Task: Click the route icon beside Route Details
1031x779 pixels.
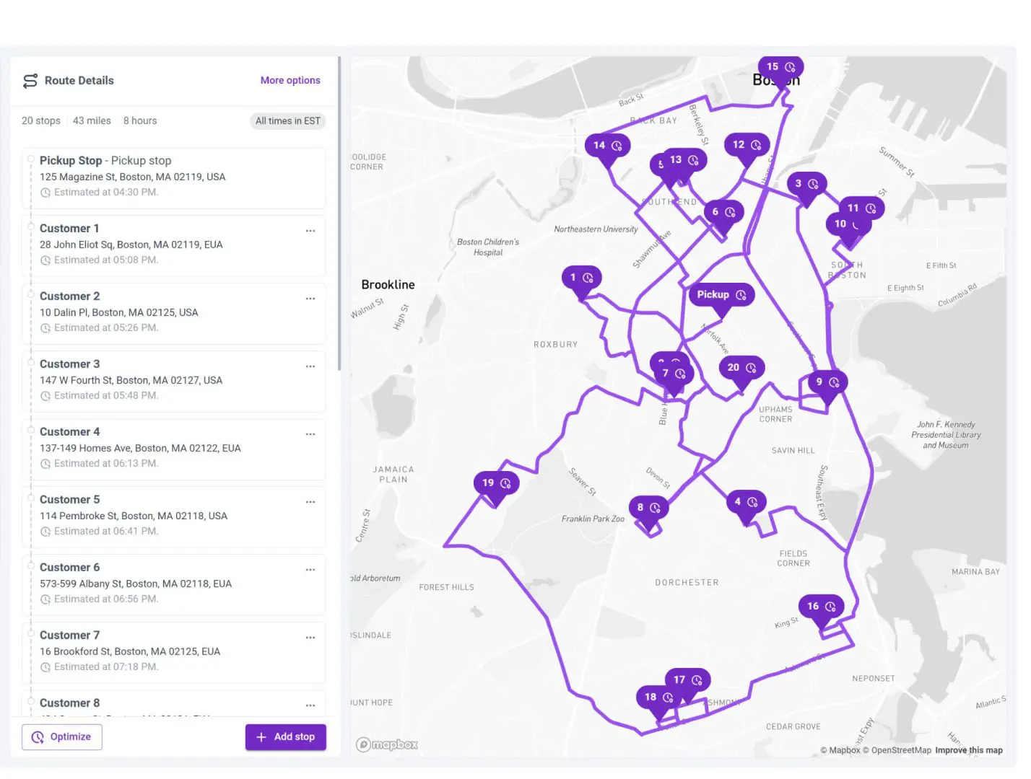Action: point(30,81)
